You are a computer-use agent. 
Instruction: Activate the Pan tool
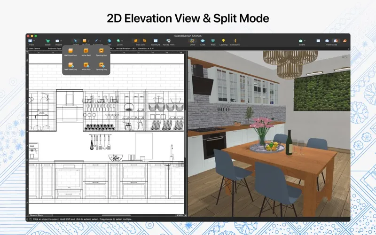pos(109,42)
